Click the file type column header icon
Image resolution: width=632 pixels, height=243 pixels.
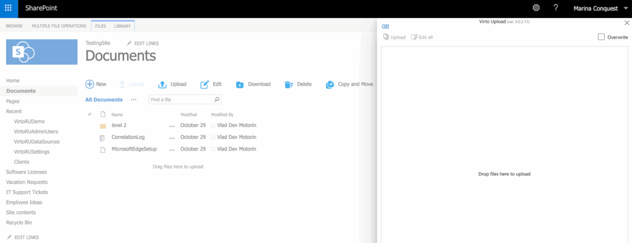(x=102, y=115)
